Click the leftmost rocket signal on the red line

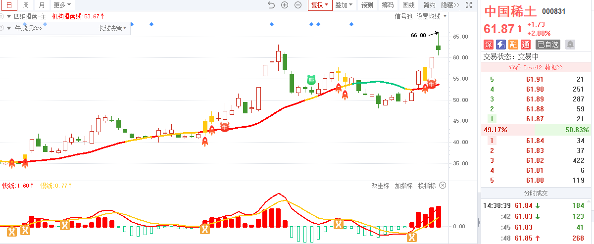point(12,162)
